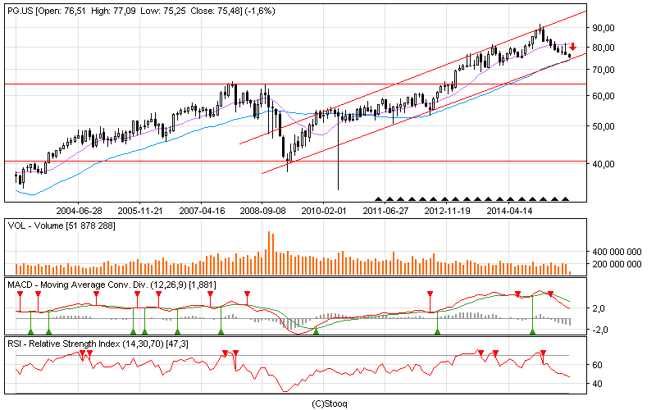Click the -2,0 MACD axis label
656x410 pixels.
[599, 330]
